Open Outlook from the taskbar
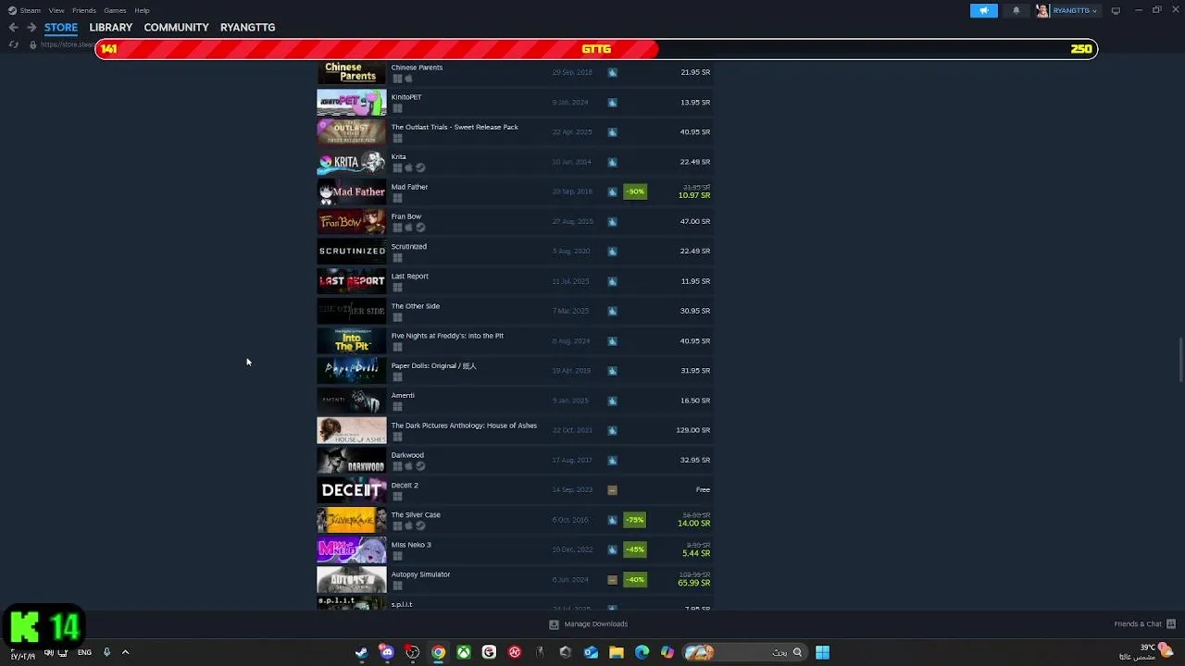This screenshot has height=666, width=1185. point(591,652)
